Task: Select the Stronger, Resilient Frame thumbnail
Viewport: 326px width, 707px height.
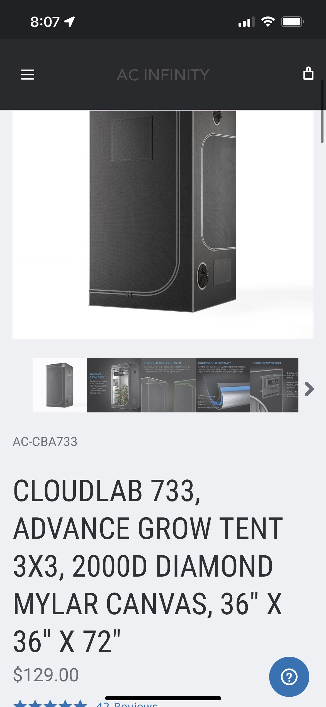Action: coord(168,385)
